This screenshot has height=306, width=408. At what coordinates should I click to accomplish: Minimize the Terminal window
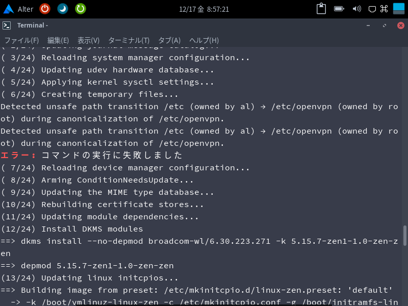pos(368,24)
